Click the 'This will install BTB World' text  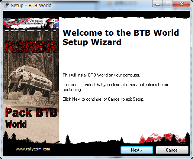pos(101,75)
